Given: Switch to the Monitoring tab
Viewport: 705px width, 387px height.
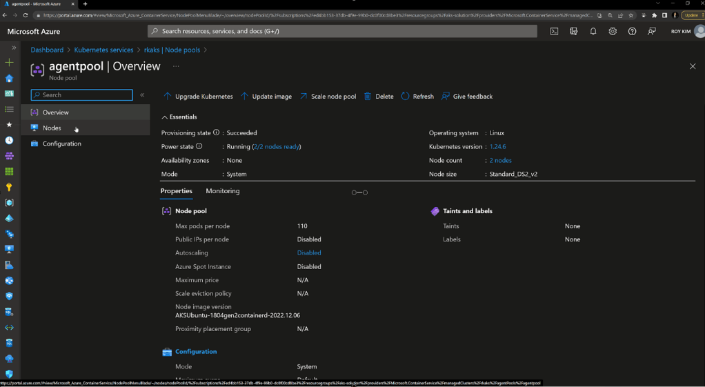Looking at the screenshot, I should pyautogui.click(x=222, y=191).
